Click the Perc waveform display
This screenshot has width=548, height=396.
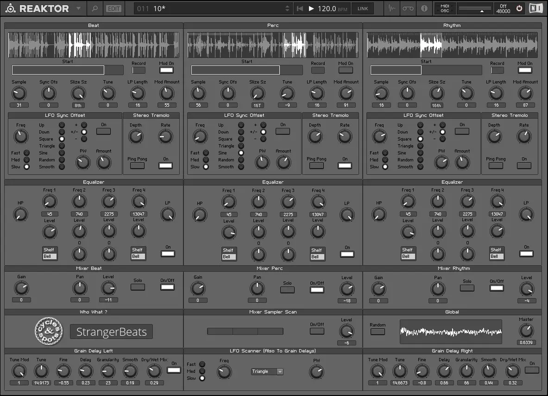pos(273,45)
